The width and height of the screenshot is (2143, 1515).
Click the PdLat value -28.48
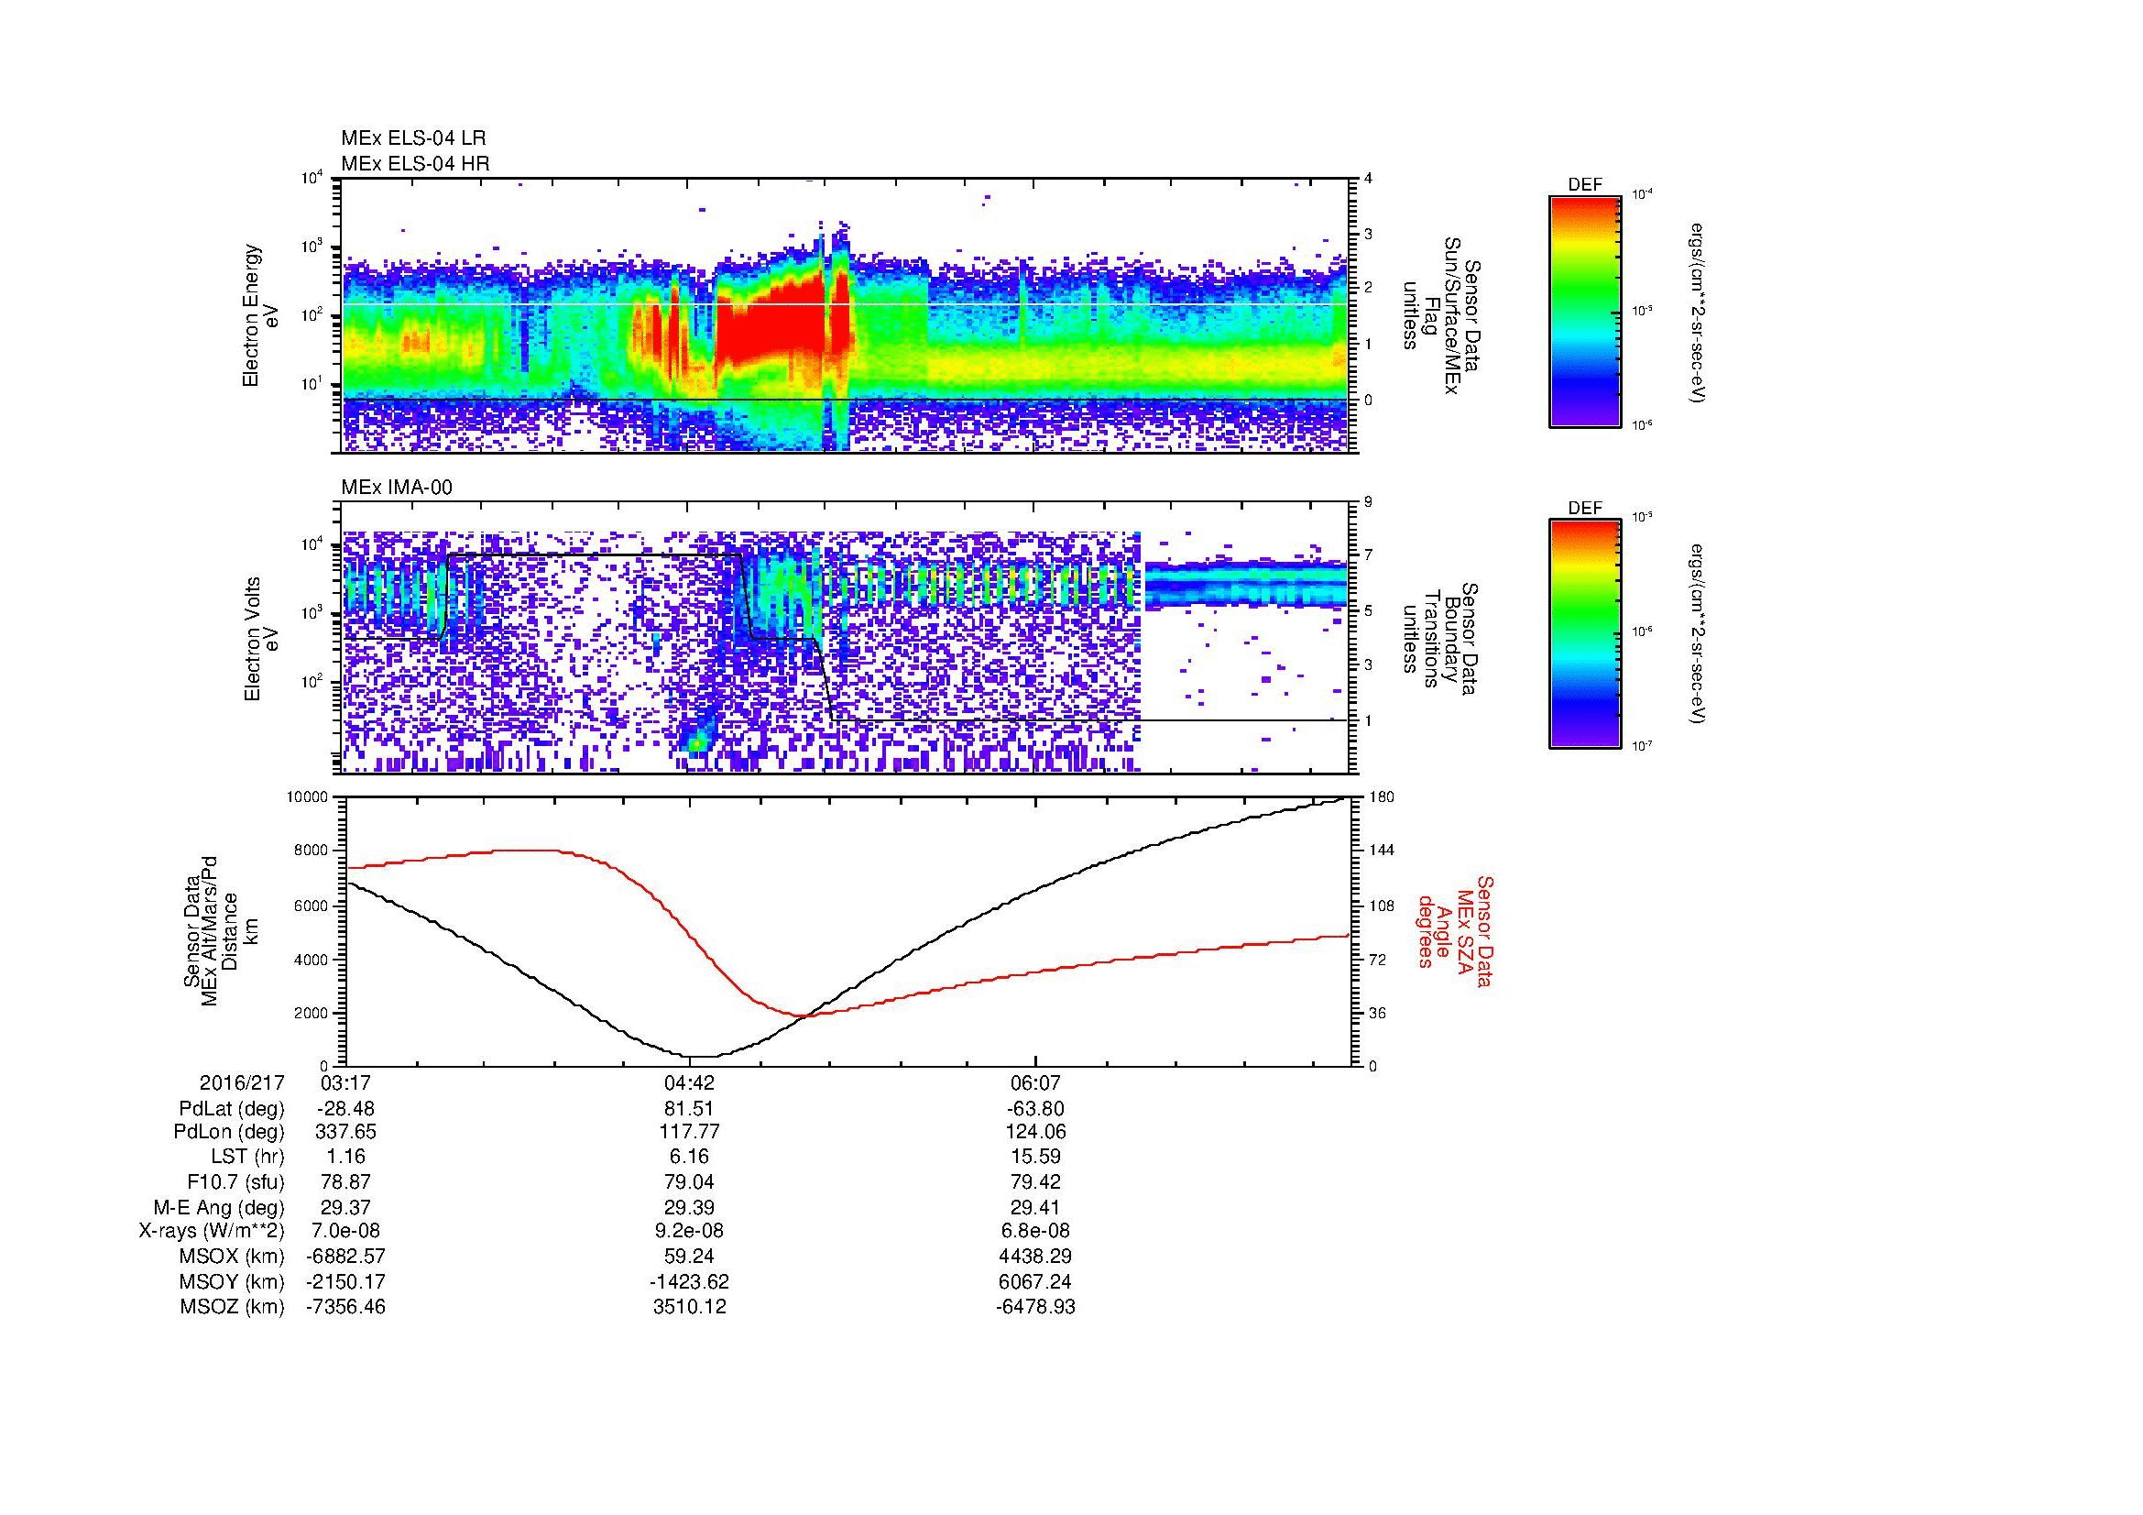pyautogui.click(x=345, y=1109)
